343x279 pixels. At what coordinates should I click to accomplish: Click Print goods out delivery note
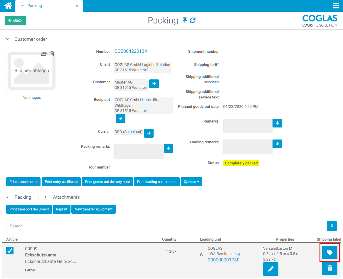(107, 182)
